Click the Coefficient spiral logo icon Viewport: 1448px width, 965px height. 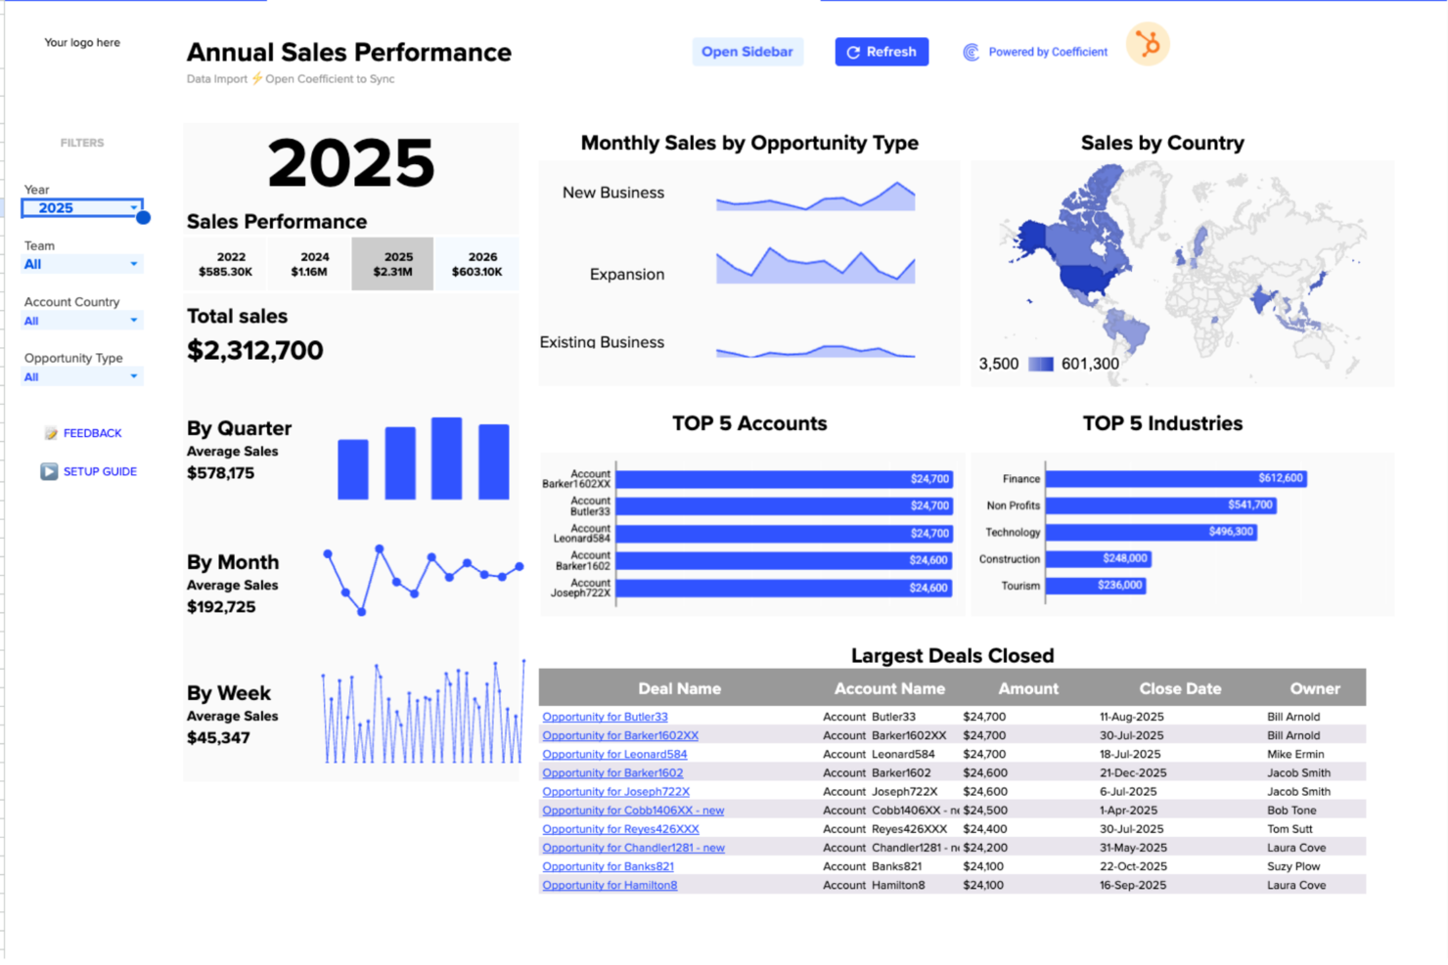point(971,52)
